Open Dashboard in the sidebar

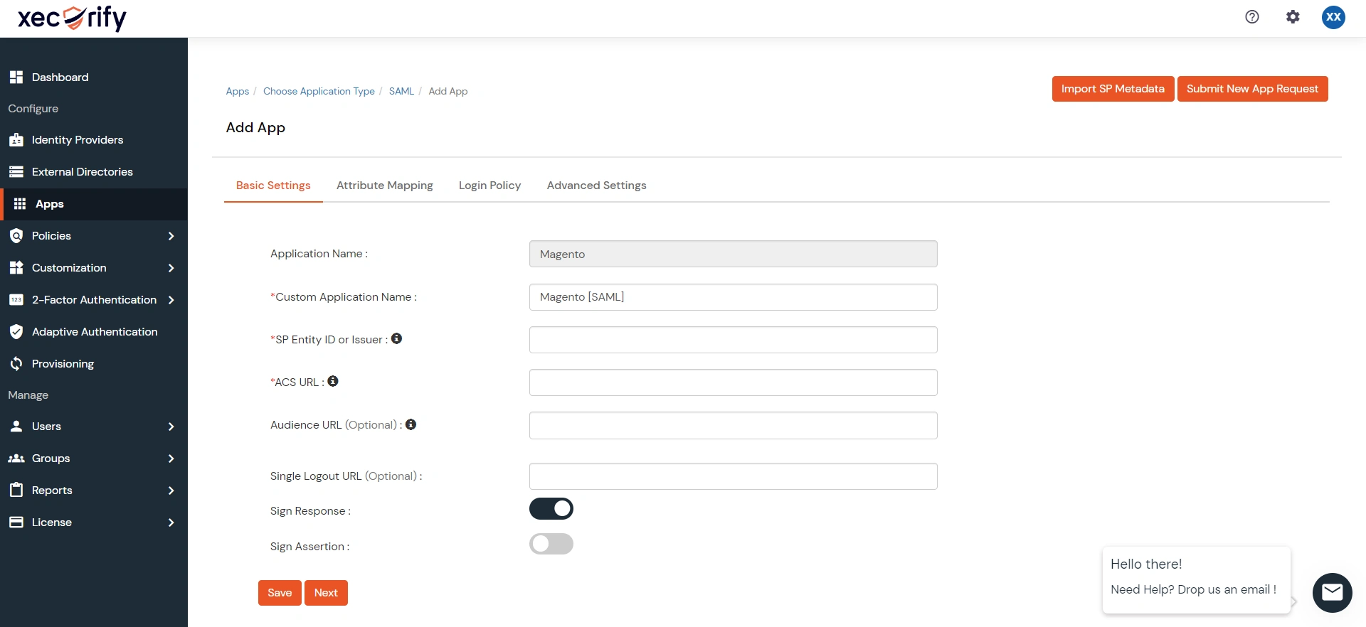click(94, 77)
